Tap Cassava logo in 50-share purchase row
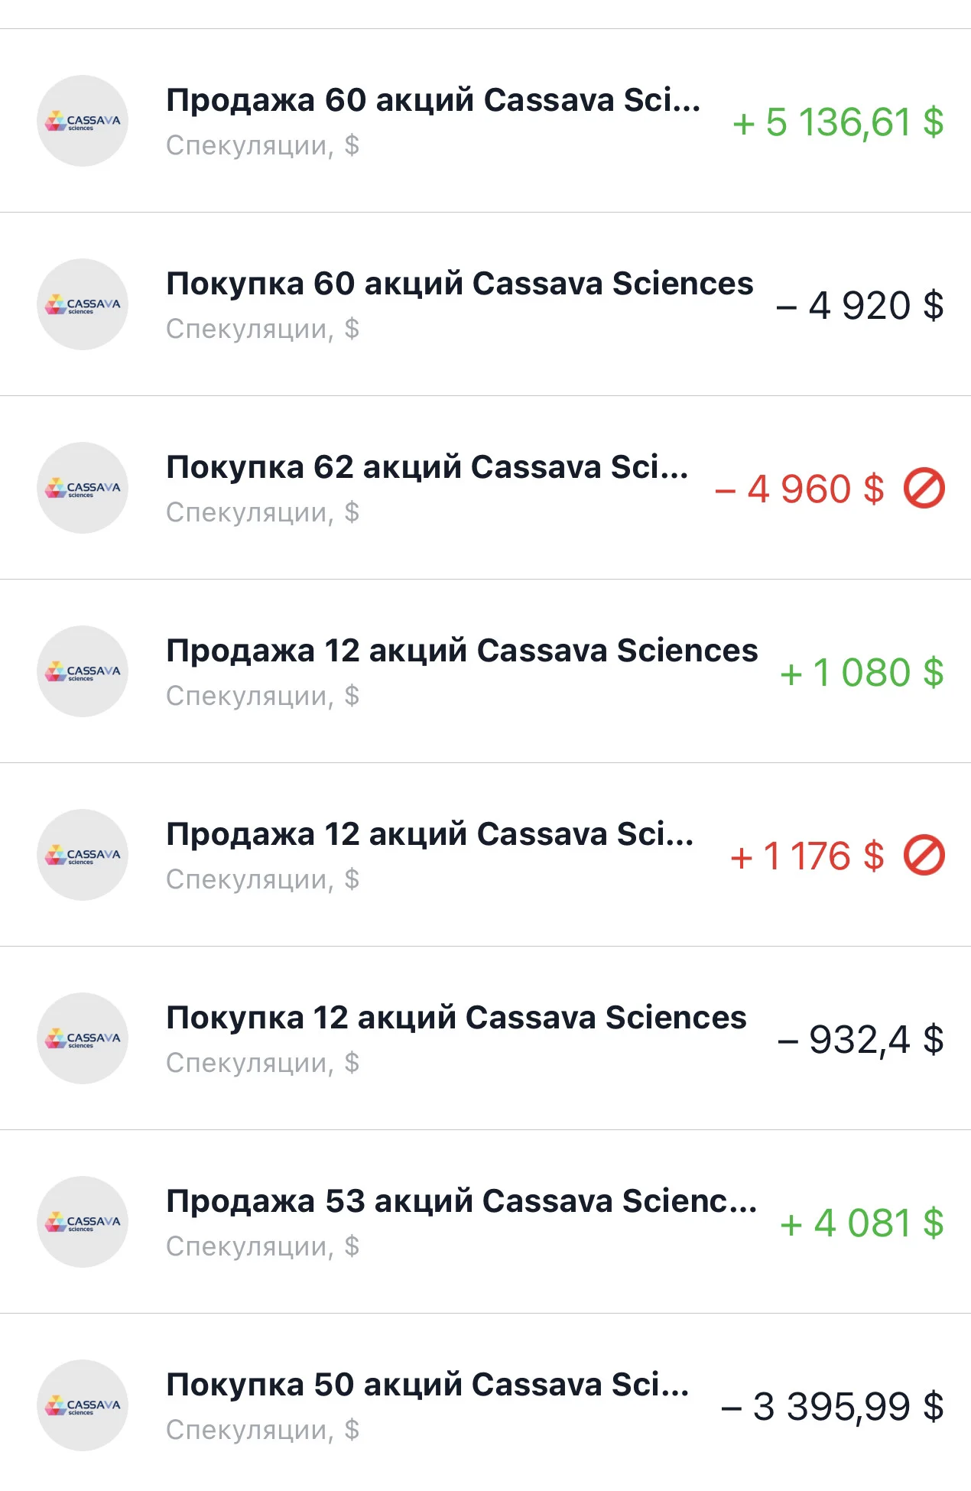 [83, 1405]
